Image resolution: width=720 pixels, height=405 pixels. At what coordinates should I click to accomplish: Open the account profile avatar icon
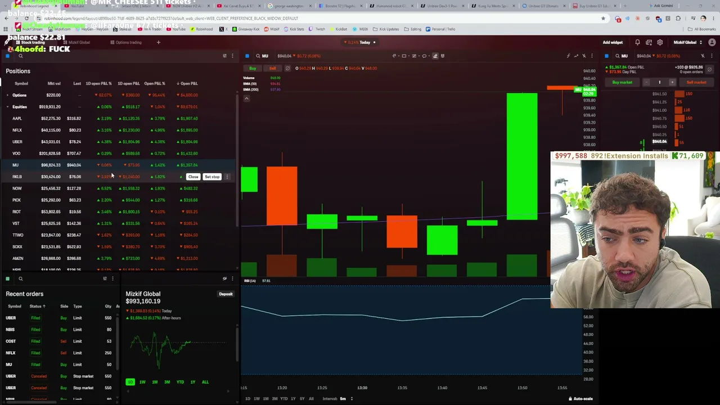(712, 42)
